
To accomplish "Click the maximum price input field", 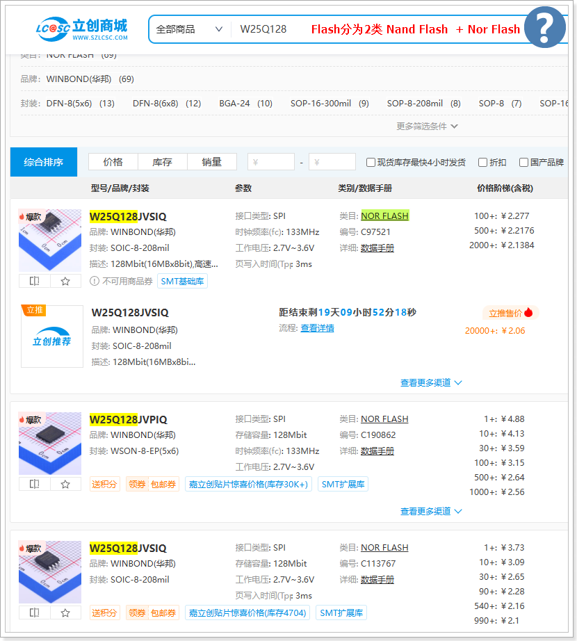I will (332, 162).
